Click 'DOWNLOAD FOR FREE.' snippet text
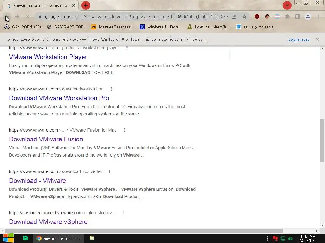 [90, 72]
